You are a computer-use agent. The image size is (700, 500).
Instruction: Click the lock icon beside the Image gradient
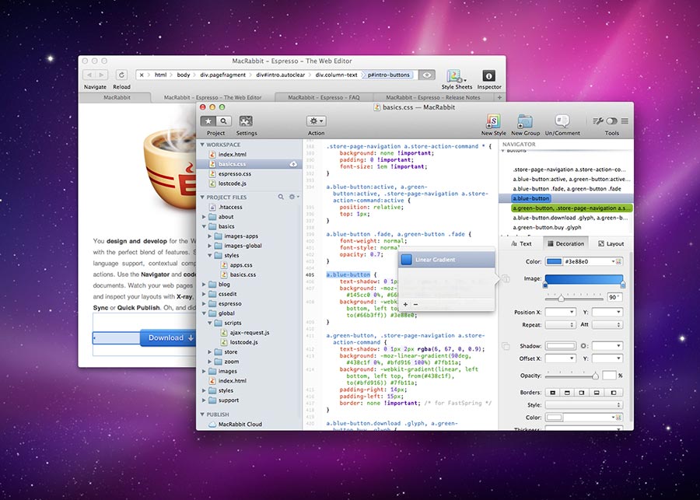pos(505,278)
